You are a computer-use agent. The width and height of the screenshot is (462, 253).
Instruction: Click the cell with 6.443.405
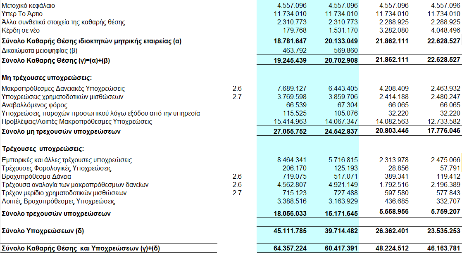coord(343,89)
